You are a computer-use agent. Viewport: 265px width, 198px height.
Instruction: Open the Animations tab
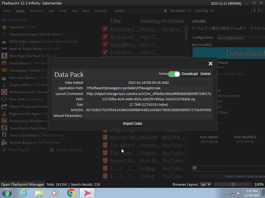click(36, 11)
